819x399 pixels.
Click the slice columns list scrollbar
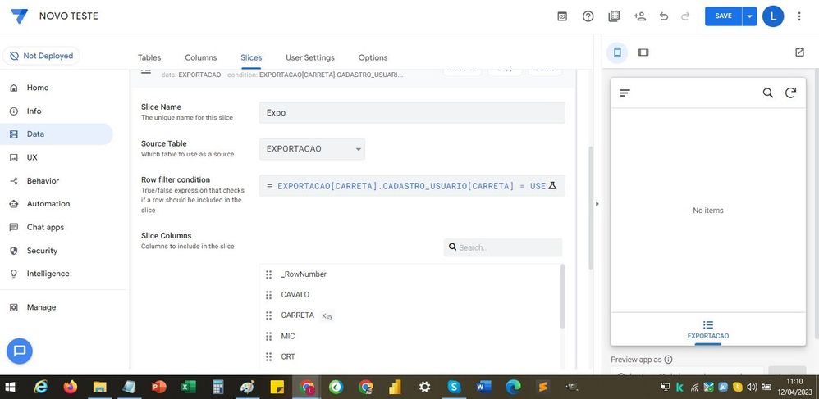(562, 297)
